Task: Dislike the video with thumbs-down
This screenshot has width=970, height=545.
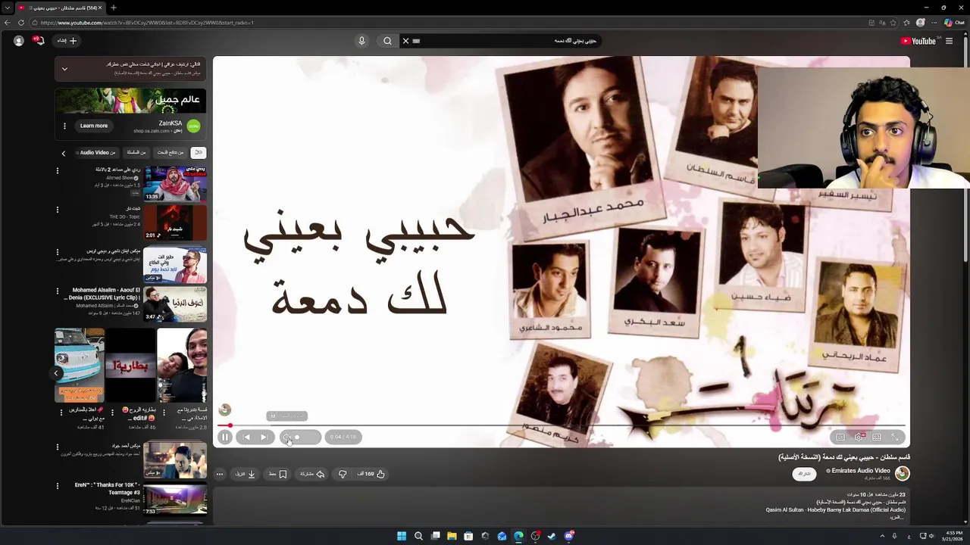Action: pyautogui.click(x=343, y=474)
